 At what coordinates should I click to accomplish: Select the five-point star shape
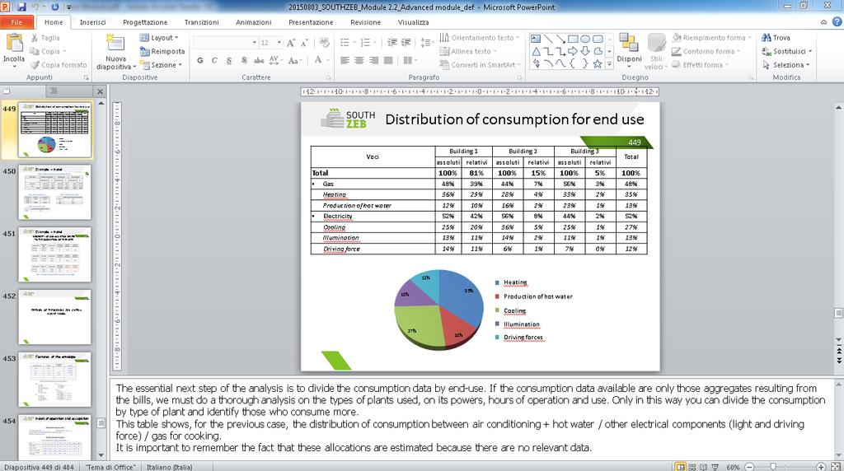(x=598, y=64)
